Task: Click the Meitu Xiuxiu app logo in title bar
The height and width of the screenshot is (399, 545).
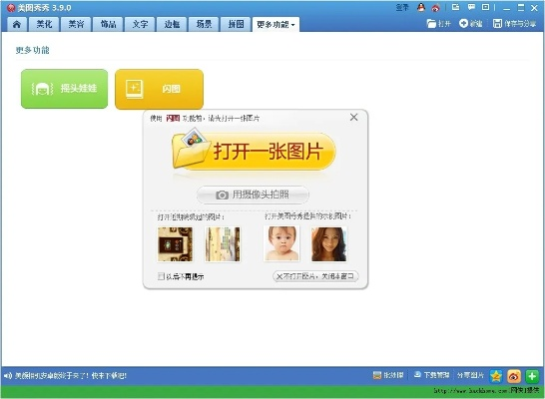Action: [11, 8]
